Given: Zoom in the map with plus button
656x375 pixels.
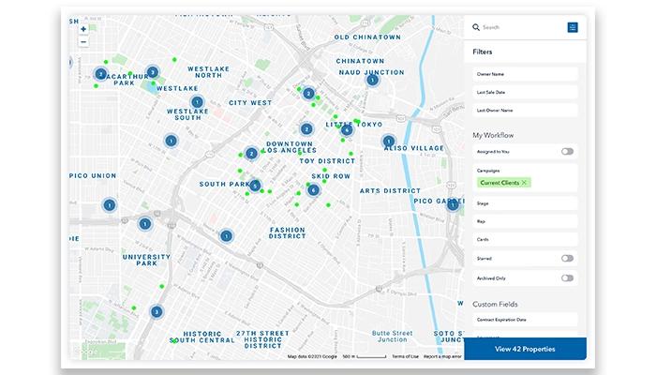Looking at the screenshot, I should [x=83, y=29].
